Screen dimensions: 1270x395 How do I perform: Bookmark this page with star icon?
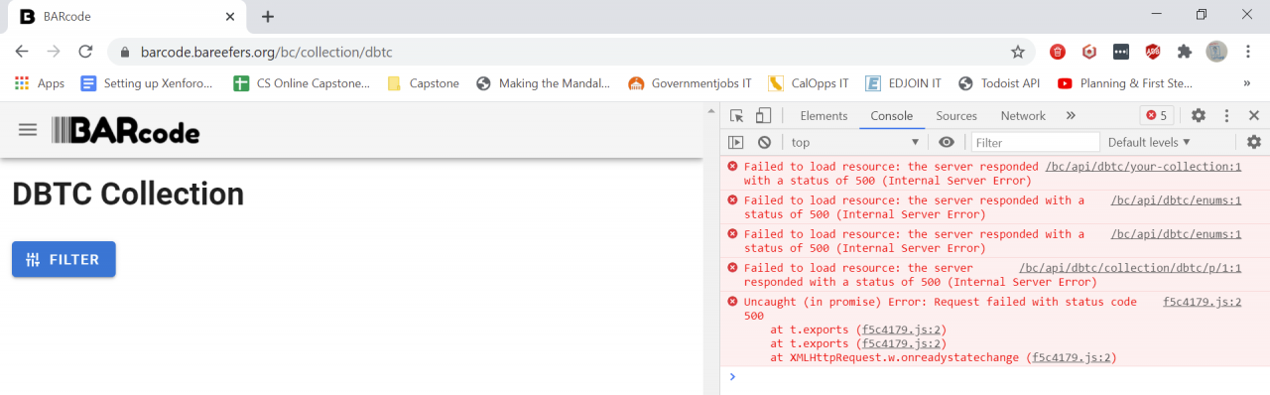tap(1017, 52)
